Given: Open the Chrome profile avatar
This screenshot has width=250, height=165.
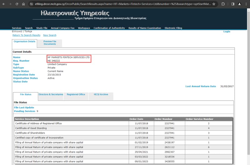Looking at the screenshot, I should (x=239, y=4).
